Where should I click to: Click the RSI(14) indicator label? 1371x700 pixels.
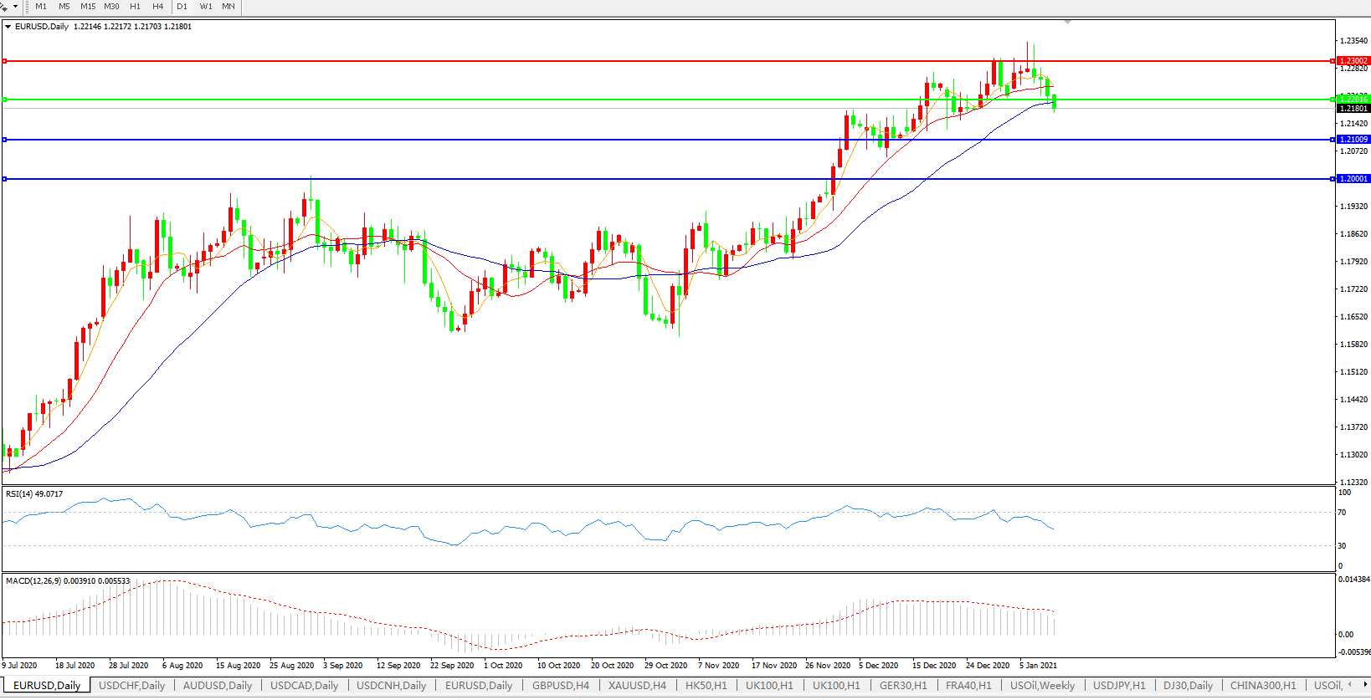(34, 494)
